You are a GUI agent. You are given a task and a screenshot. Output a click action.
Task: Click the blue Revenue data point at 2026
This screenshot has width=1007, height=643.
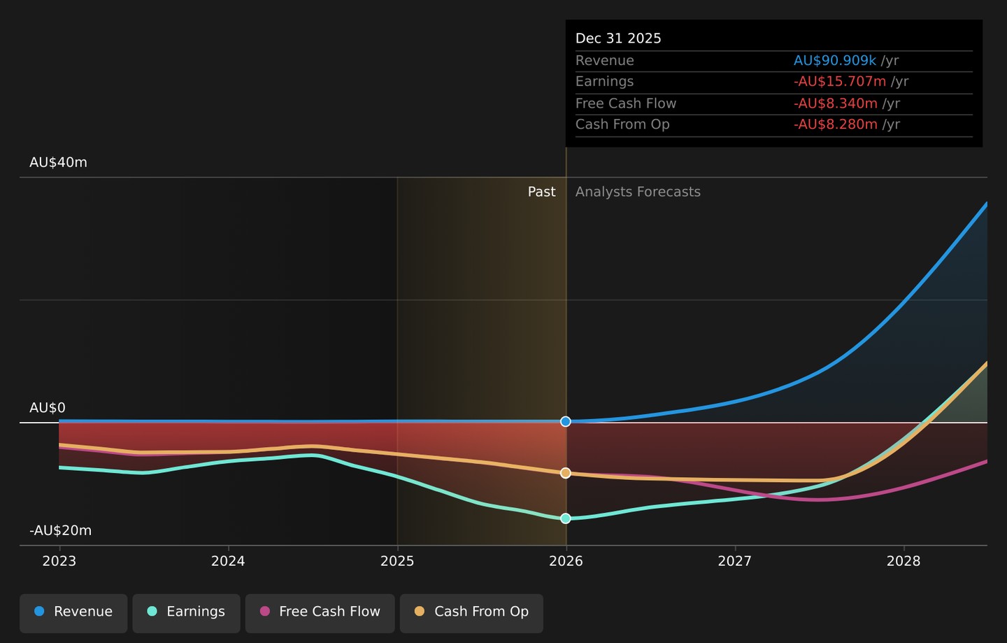pyautogui.click(x=566, y=422)
